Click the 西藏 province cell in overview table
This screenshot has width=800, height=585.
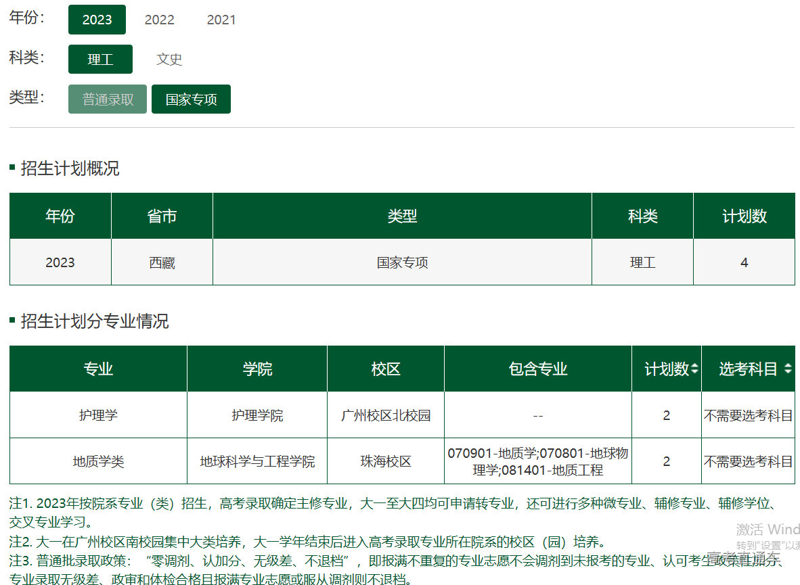tap(162, 262)
